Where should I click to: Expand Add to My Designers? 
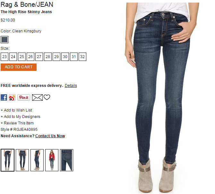tap(21, 117)
